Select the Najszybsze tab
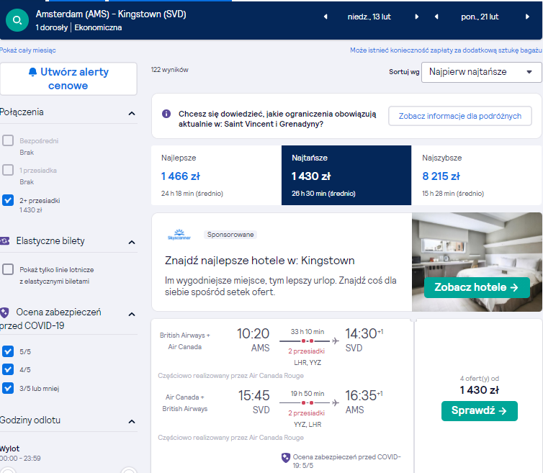Image resolution: width=543 pixels, height=473 pixels. click(477, 175)
